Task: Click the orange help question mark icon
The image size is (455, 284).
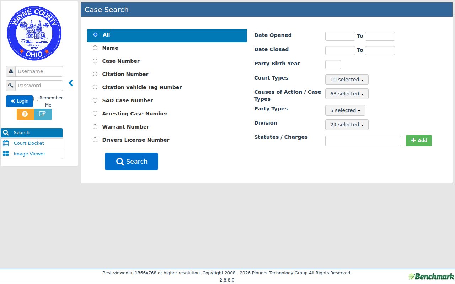Action: (25, 114)
